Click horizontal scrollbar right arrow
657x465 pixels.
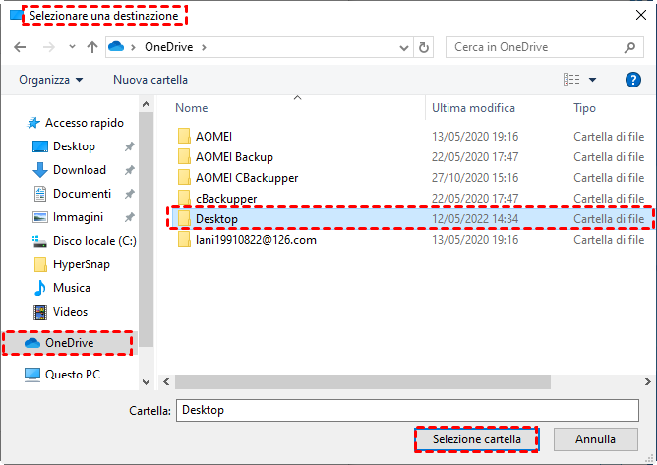pyautogui.click(x=648, y=382)
